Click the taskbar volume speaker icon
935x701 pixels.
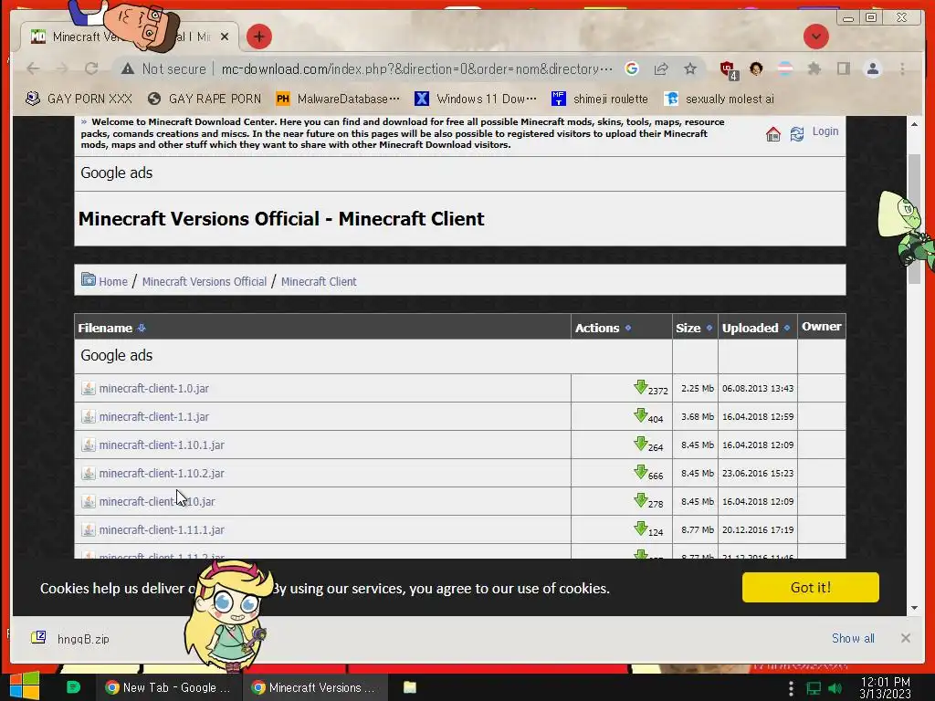click(x=835, y=688)
